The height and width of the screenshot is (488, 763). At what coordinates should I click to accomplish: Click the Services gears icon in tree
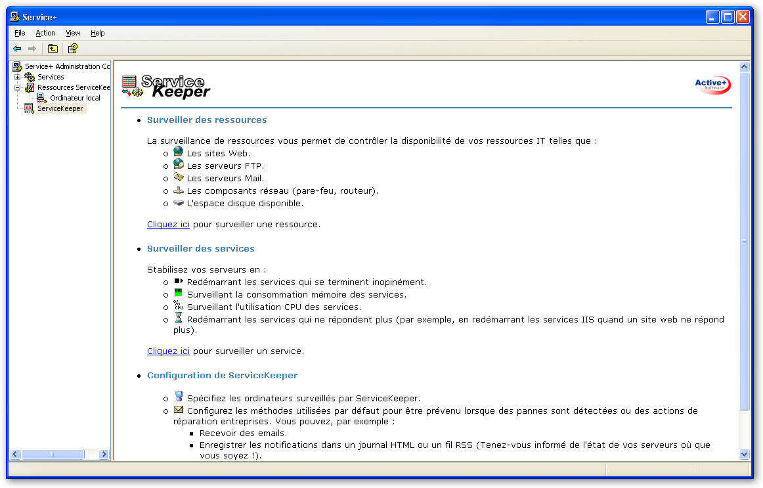[x=30, y=77]
